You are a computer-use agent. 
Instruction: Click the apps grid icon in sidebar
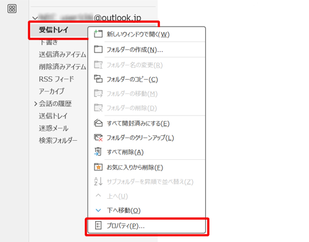pyautogui.click(x=12, y=9)
